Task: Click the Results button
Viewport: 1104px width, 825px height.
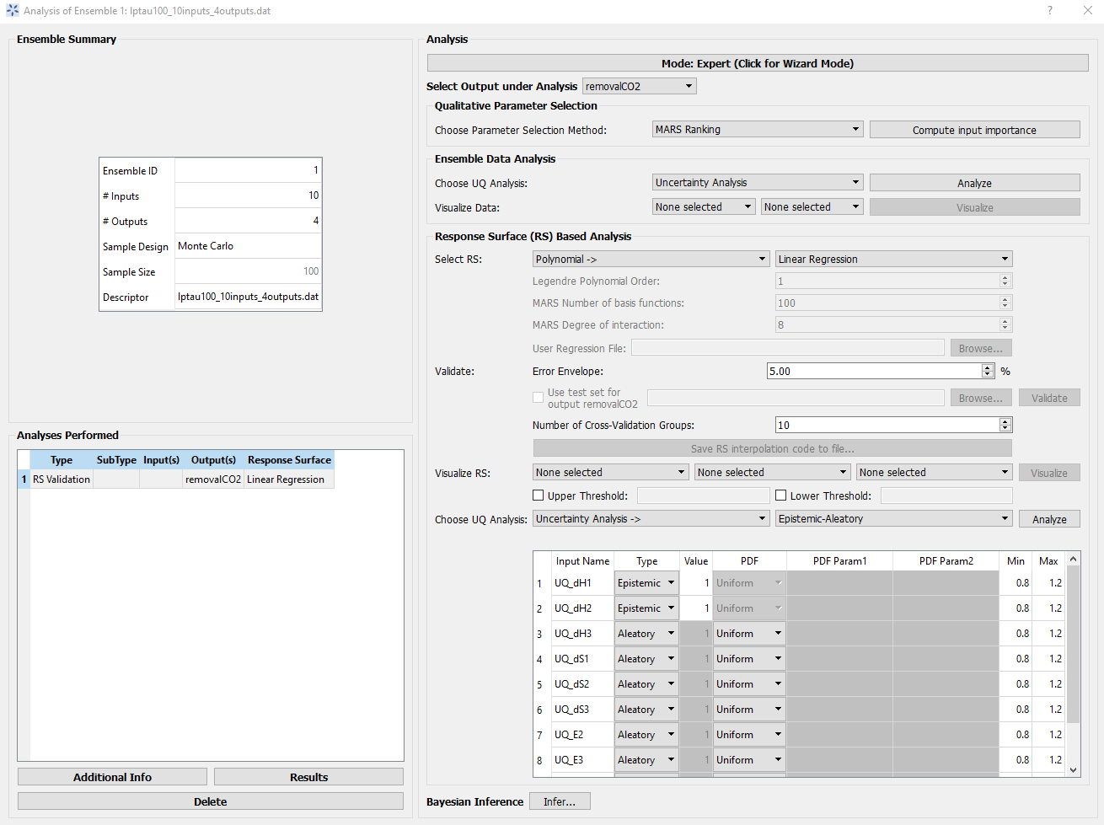Action: (x=308, y=777)
